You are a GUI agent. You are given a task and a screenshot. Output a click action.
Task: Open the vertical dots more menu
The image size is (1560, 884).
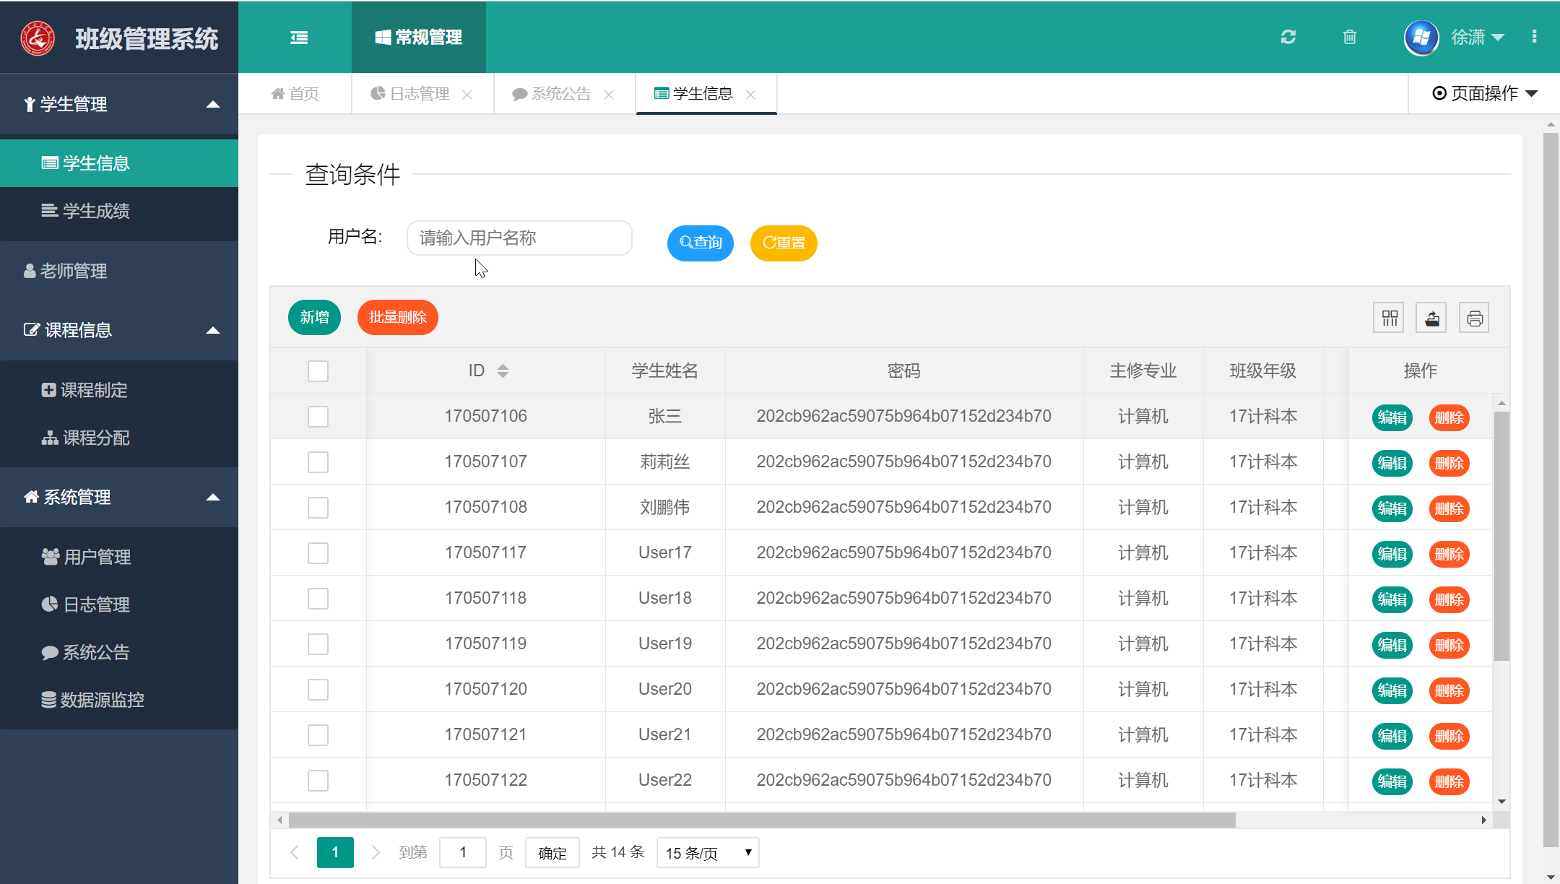pos(1534,37)
